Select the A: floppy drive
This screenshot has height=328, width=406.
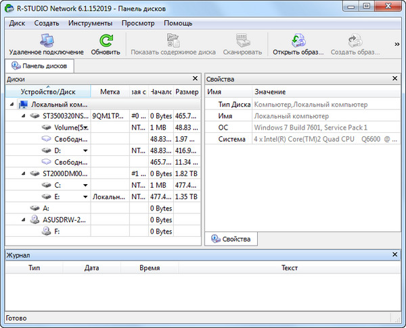tap(46, 208)
